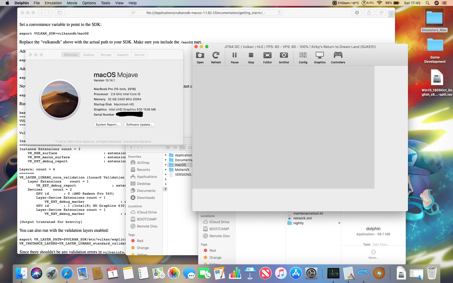Show all tabs in Safari

(381, 13)
